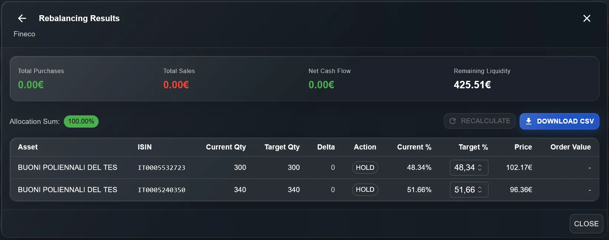Viewport: 609px width, 240px height.
Task: Select the ISIN column header
Action: (x=145, y=147)
